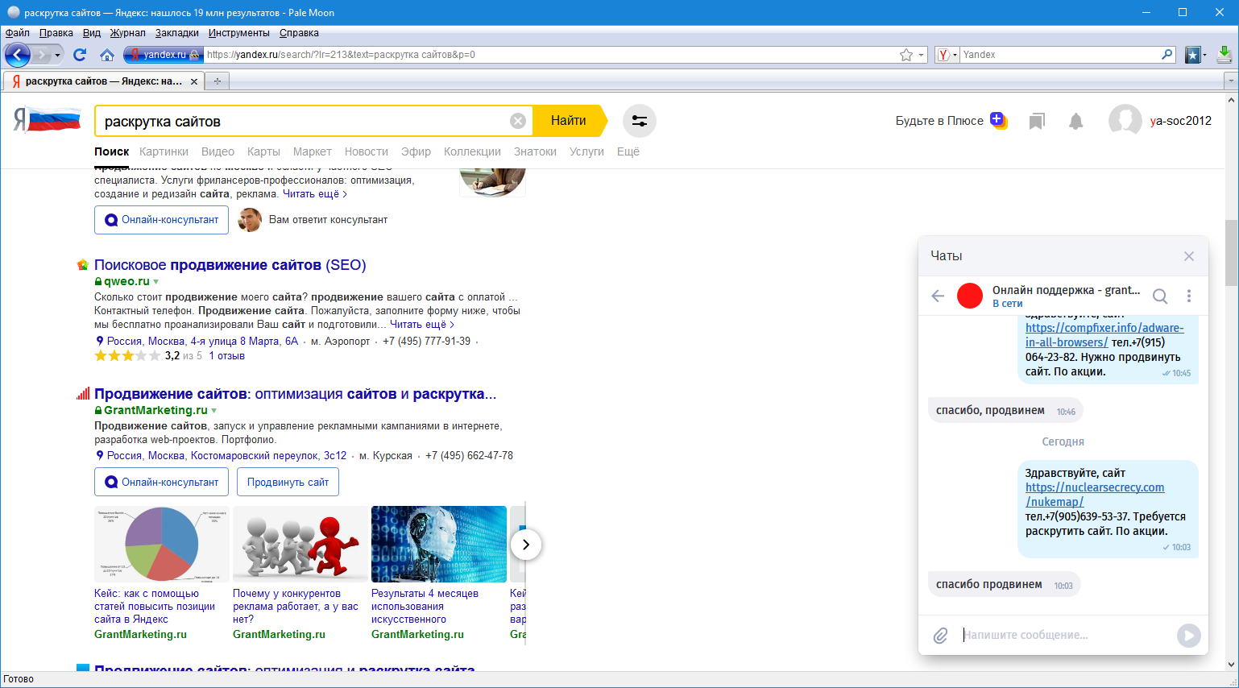
Task: Expand the GrantMarketing.ru result options arrow
Action: [x=213, y=411]
